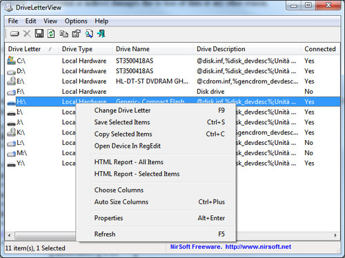Click the Exit toolbar icon

click(x=101, y=34)
